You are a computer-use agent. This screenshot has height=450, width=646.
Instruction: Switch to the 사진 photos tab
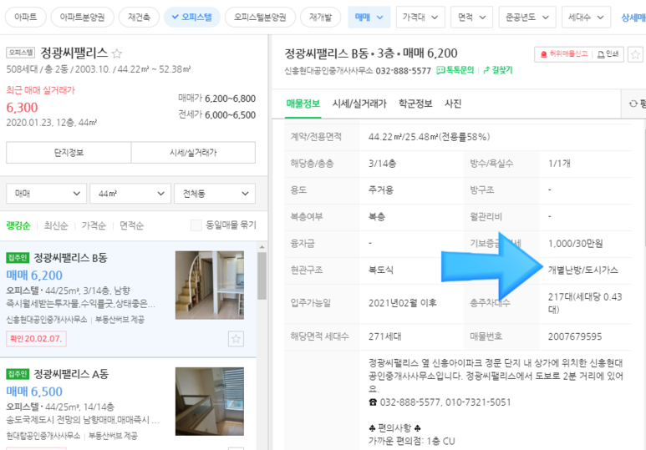click(453, 104)
